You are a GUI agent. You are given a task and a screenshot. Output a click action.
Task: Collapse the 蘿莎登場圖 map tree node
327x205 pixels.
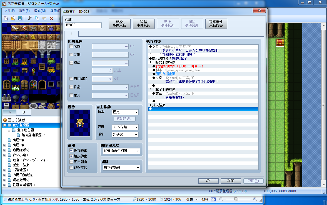4,125
